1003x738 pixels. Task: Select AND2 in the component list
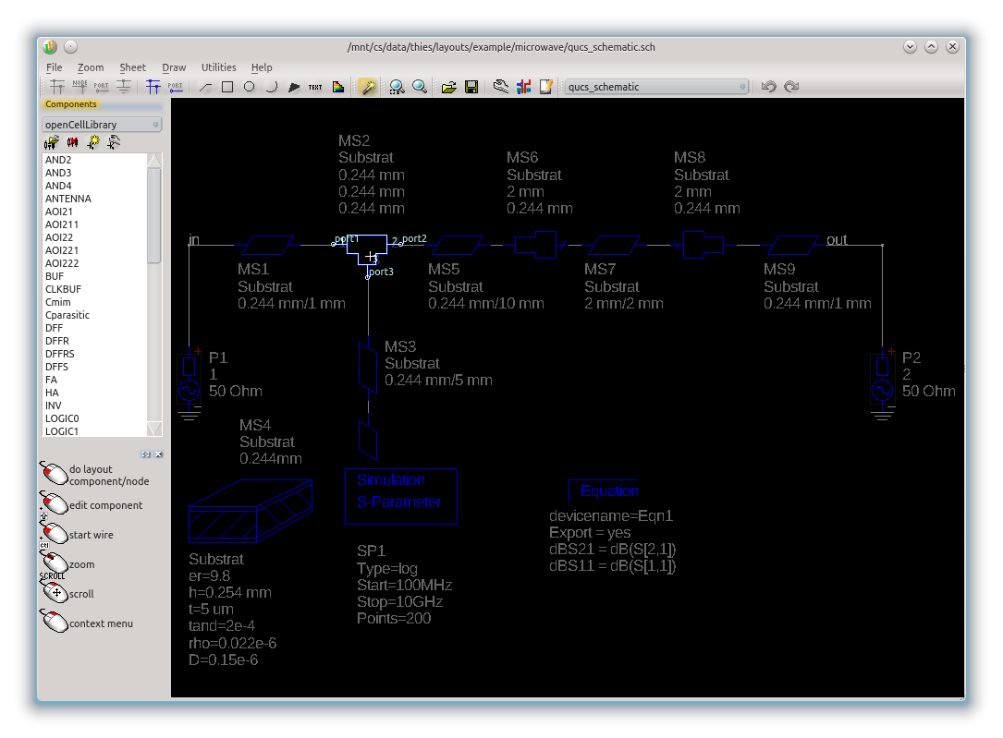(94, 160)
